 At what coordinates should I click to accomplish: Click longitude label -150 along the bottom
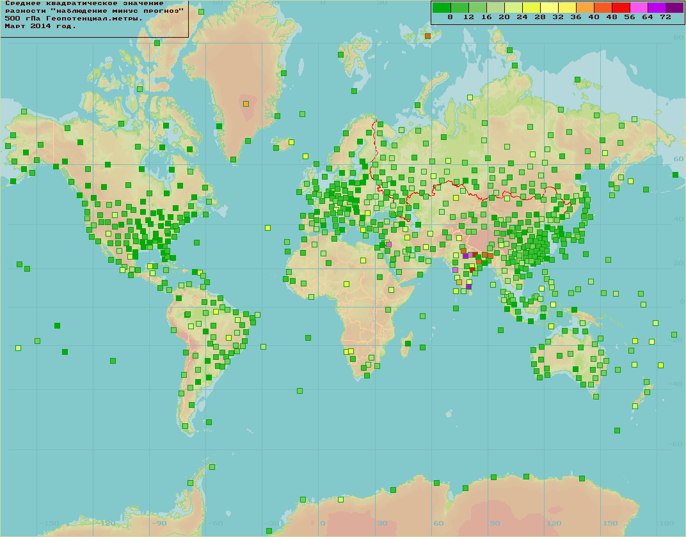[x=49, y=524]
